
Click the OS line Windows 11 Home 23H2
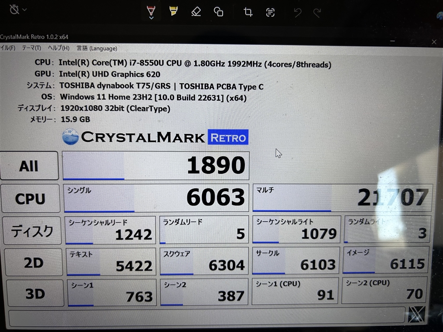pyautogui.click(x=153, y=97)
